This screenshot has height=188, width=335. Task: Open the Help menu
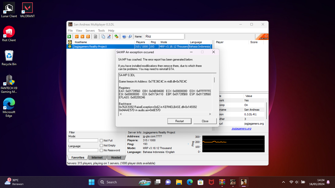coord(111,31)
